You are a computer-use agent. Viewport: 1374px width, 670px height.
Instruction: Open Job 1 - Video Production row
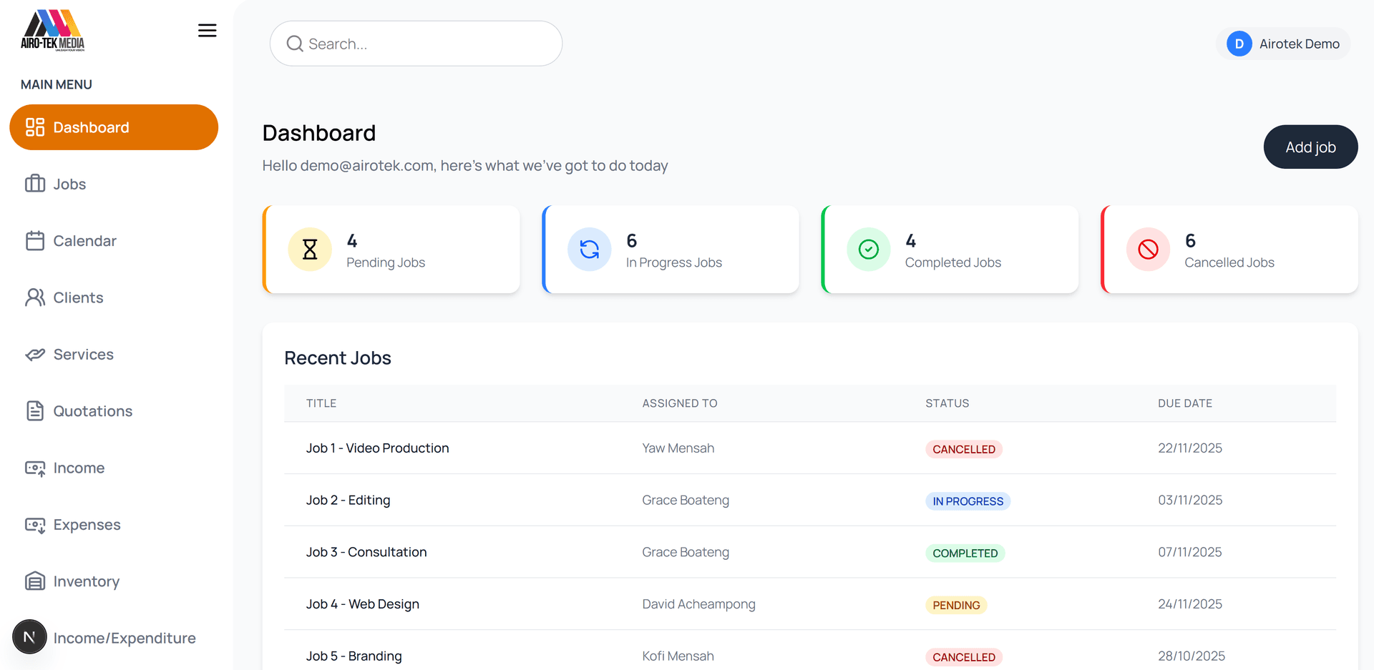[377, 448]
